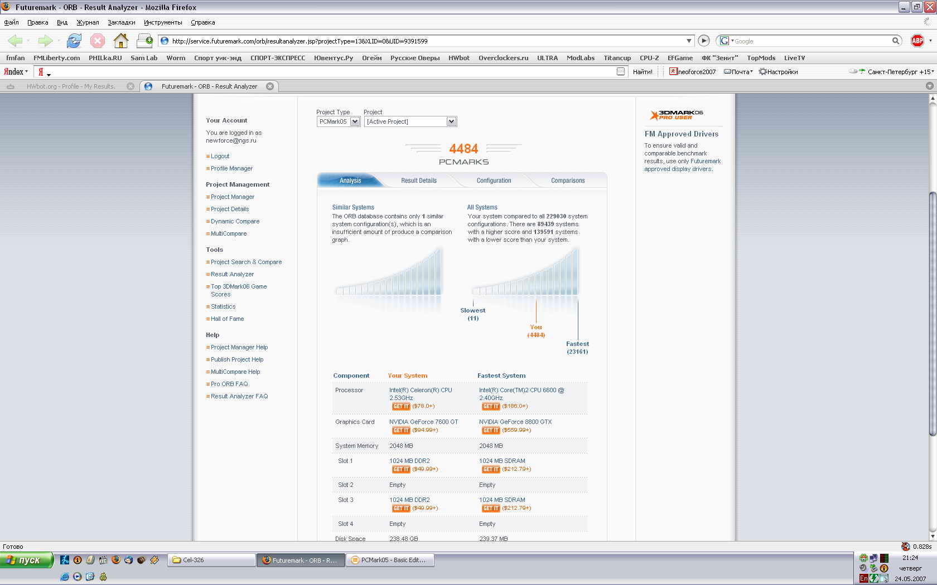Click the info icon in quick launch
937x585 pixels.
tap(78, 560)
